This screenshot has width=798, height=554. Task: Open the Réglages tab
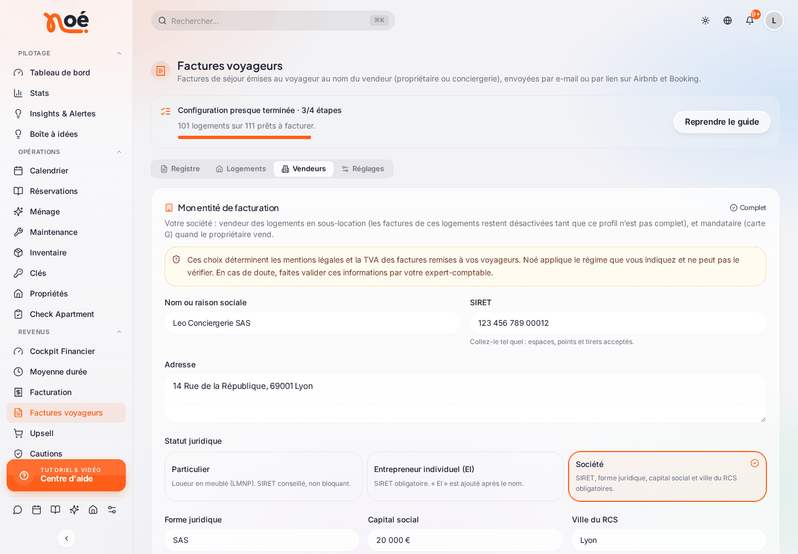[x=363, y=169]
